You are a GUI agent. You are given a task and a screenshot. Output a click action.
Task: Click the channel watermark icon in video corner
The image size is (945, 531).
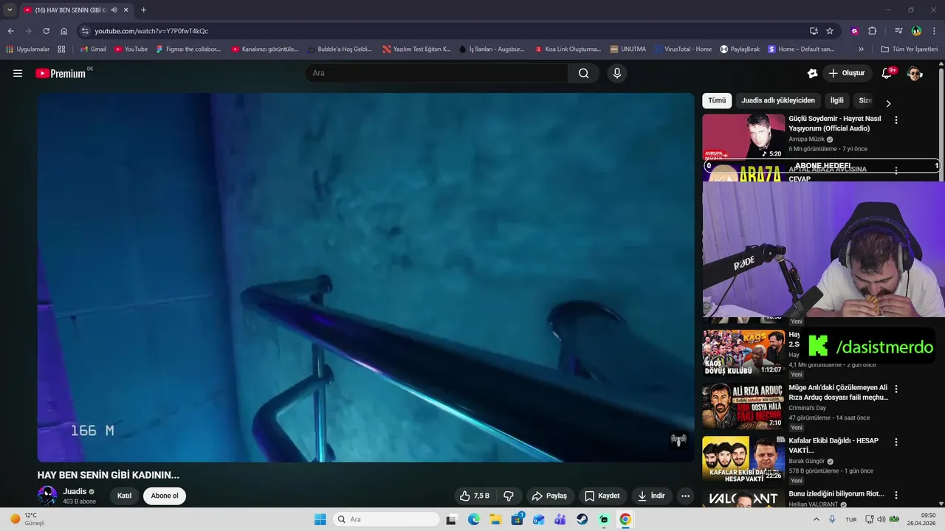pos(678,440)
